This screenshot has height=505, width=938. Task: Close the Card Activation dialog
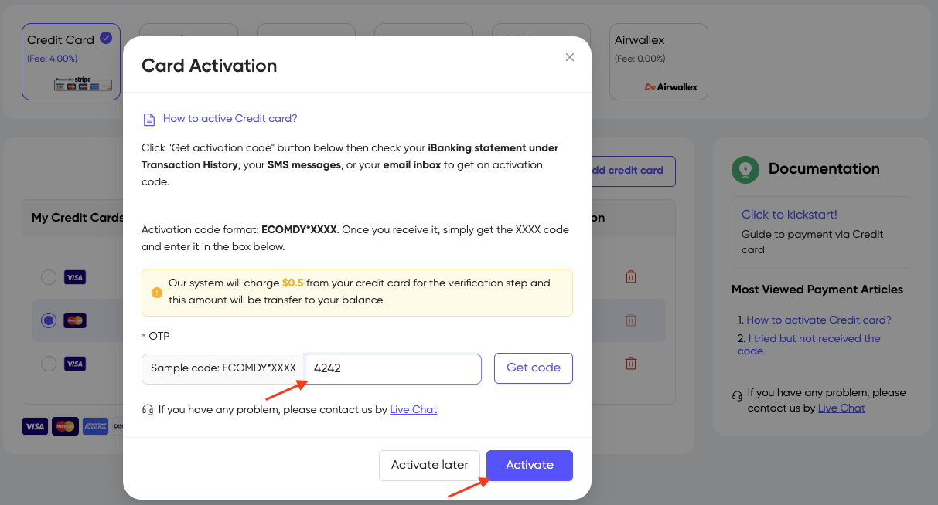[x=570, y=57]
